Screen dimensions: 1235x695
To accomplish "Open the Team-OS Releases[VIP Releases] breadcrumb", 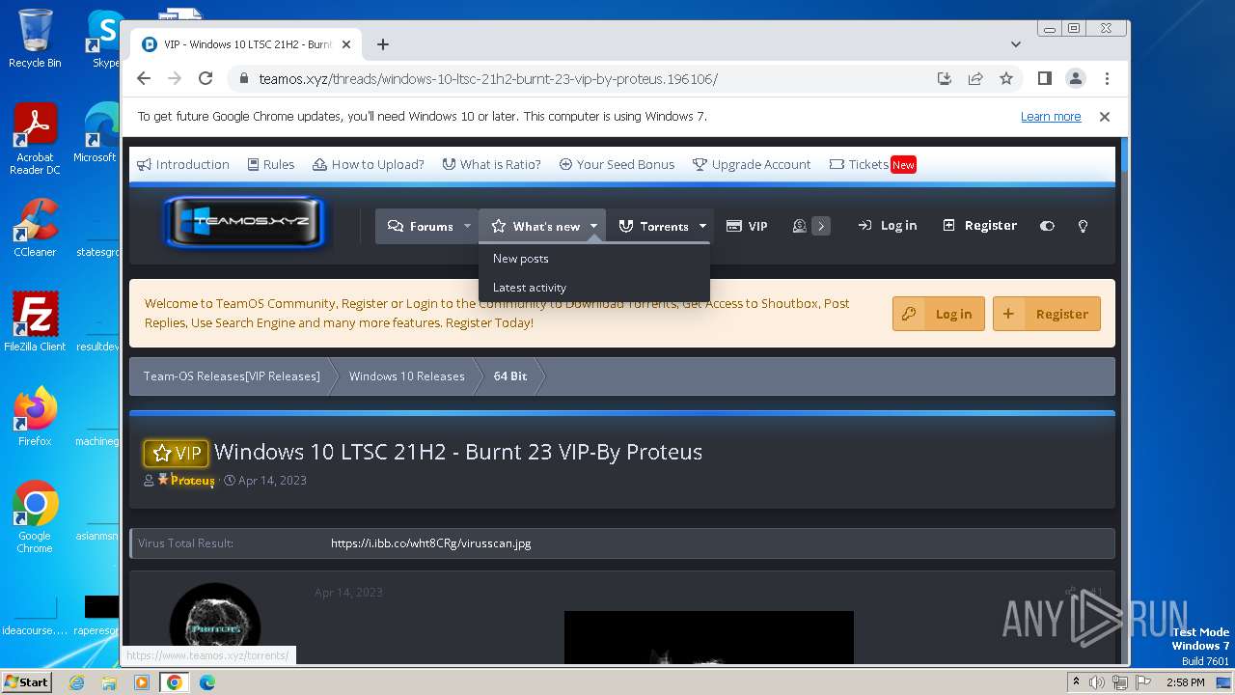I will tap(232, 376).
